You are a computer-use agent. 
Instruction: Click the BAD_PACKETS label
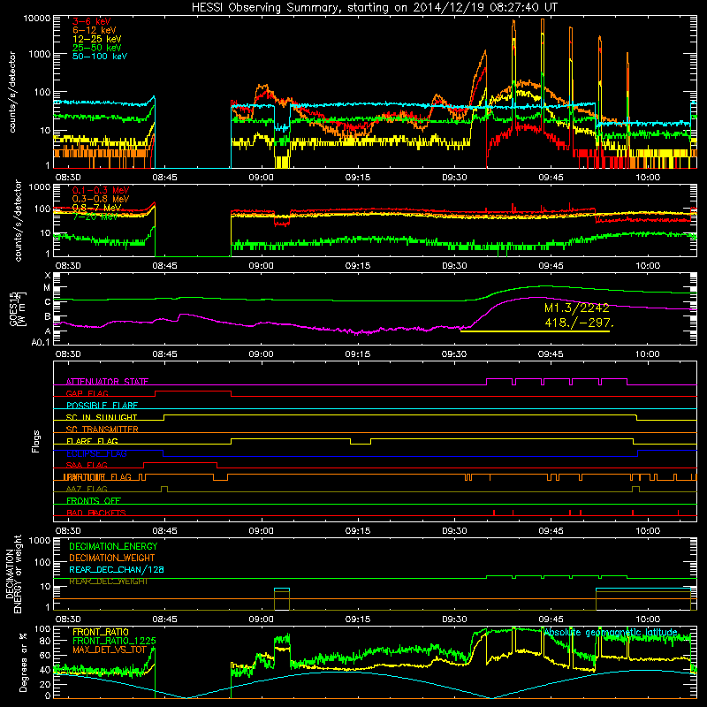pos(96,513)
